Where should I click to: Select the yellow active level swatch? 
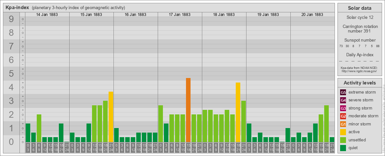coord(343,132)
